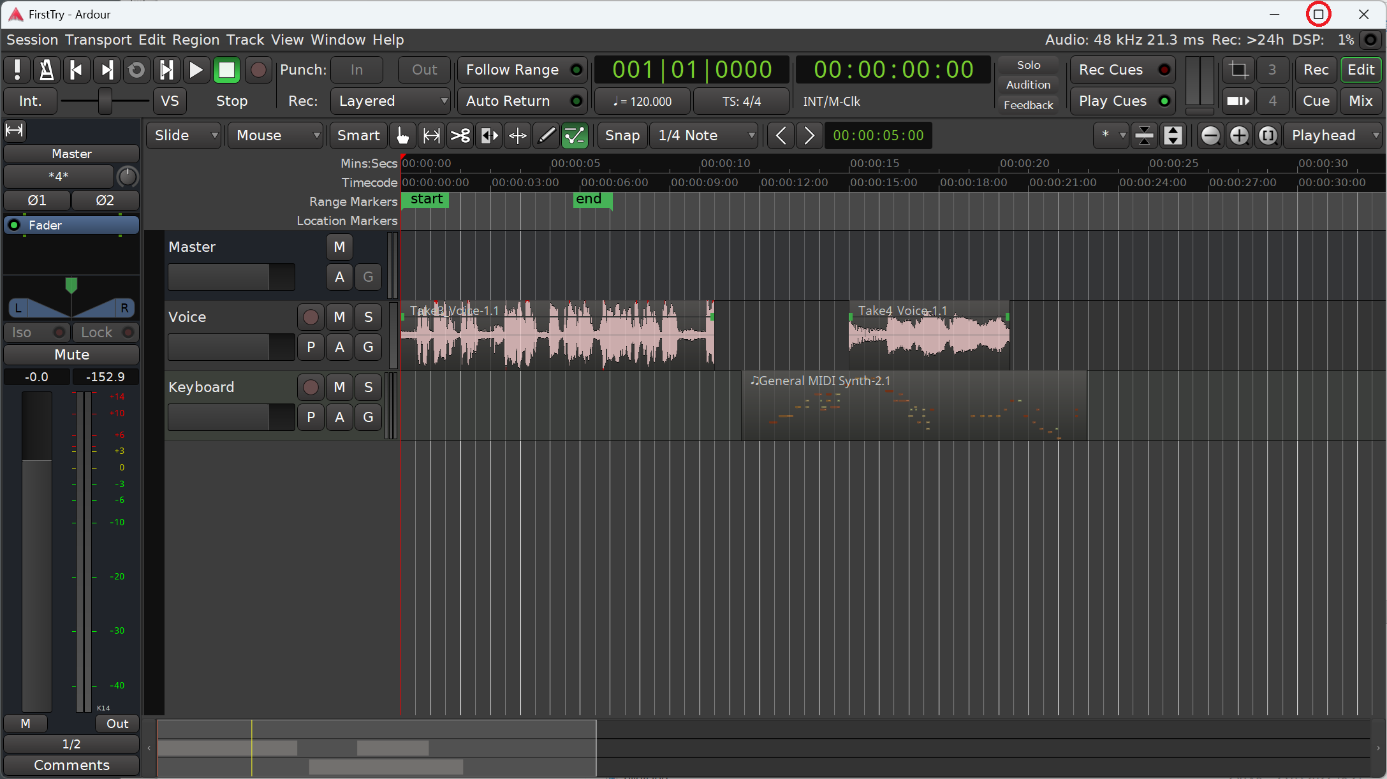Viewport: 1387px width, 779px height.
Task: Select the Cut (scissors) tool
Action: pyautogui.click(x=460, y=136)
